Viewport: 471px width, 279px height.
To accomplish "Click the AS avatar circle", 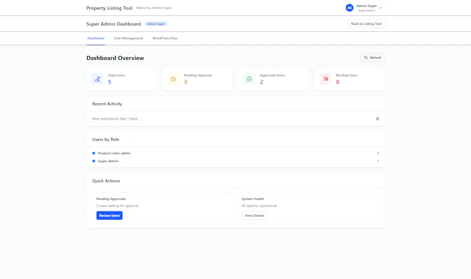I will point(349,8).
